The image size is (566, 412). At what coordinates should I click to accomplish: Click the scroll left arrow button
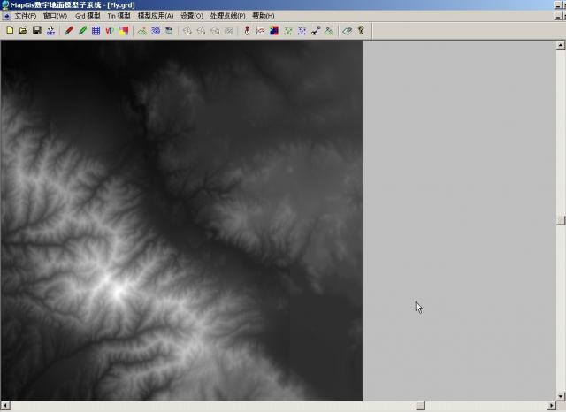[x=4, y=407]
